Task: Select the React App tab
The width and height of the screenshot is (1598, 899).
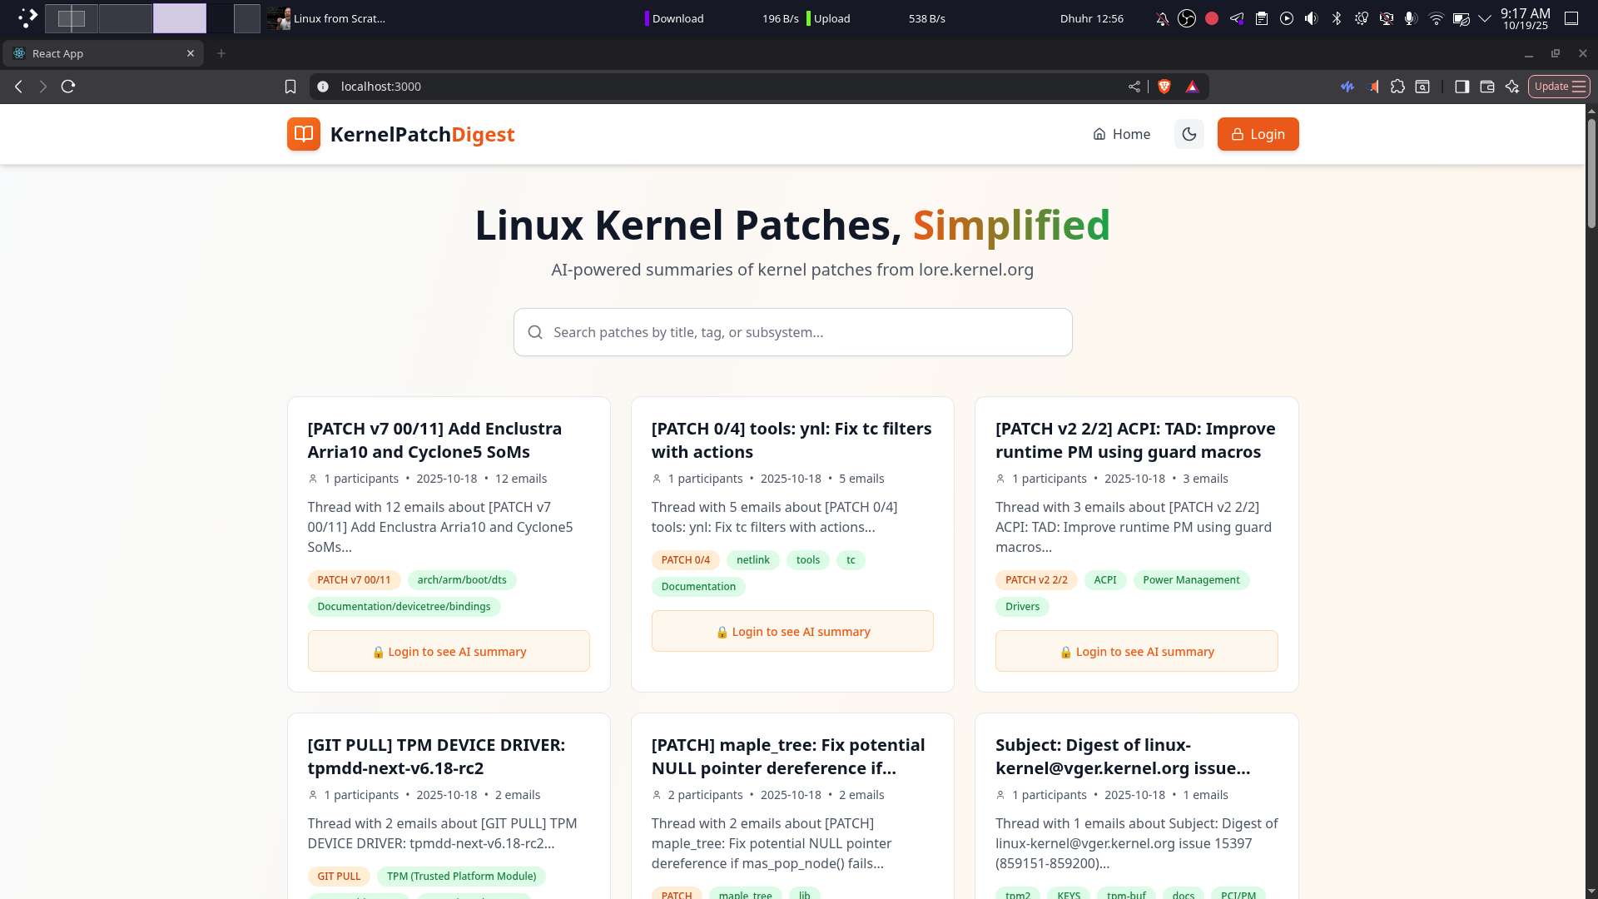Action: pos(100,53)
